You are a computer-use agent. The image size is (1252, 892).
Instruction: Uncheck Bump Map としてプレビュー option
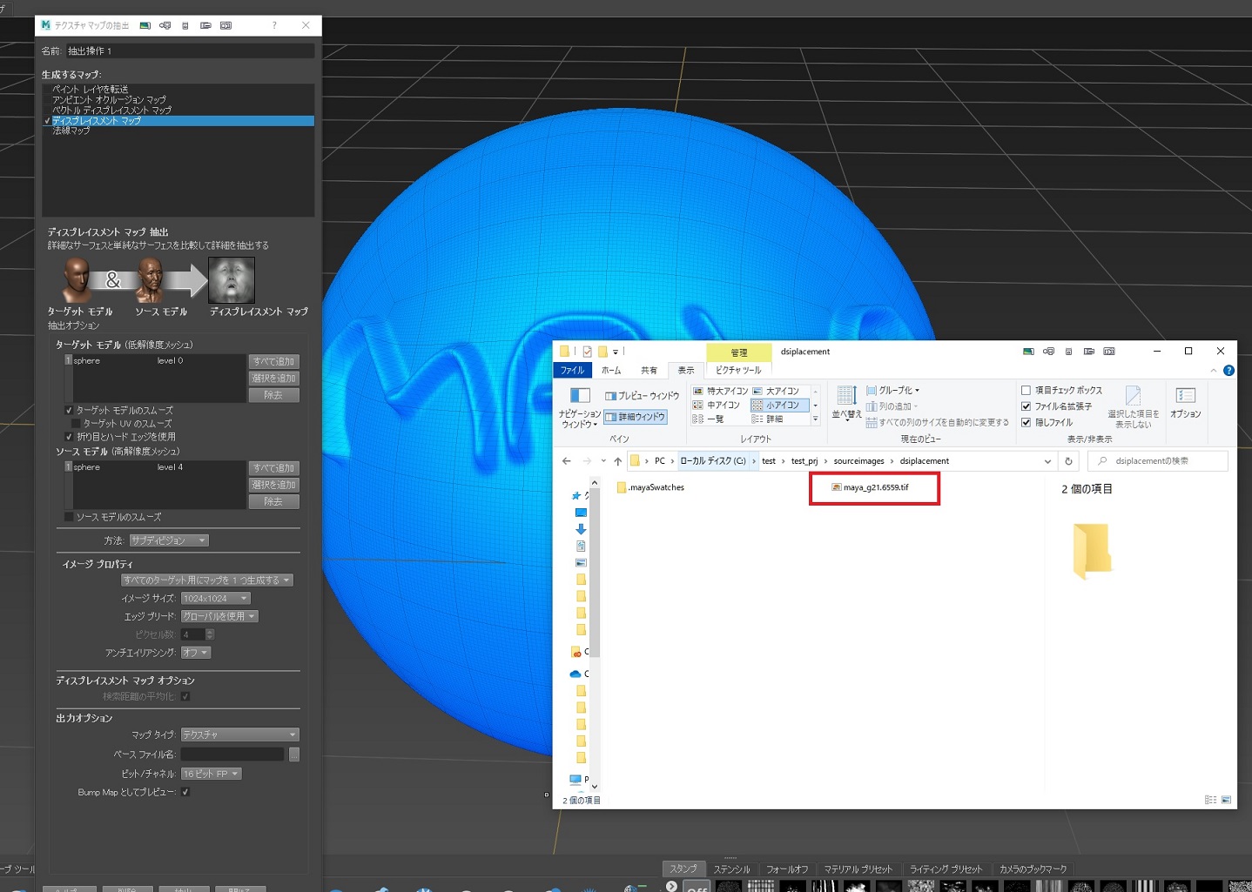tap(185, 793)
